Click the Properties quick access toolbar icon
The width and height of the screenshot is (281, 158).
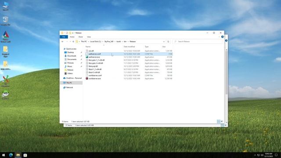pos(67,33)
